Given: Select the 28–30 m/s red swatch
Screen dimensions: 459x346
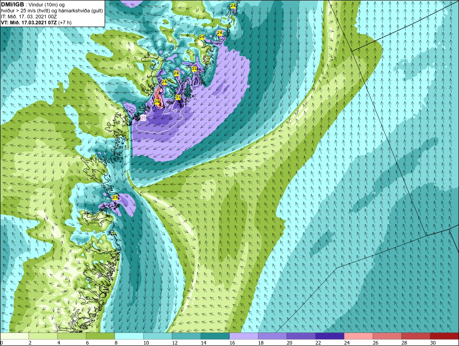Looking at the screenshot, I should coord(416,336).
